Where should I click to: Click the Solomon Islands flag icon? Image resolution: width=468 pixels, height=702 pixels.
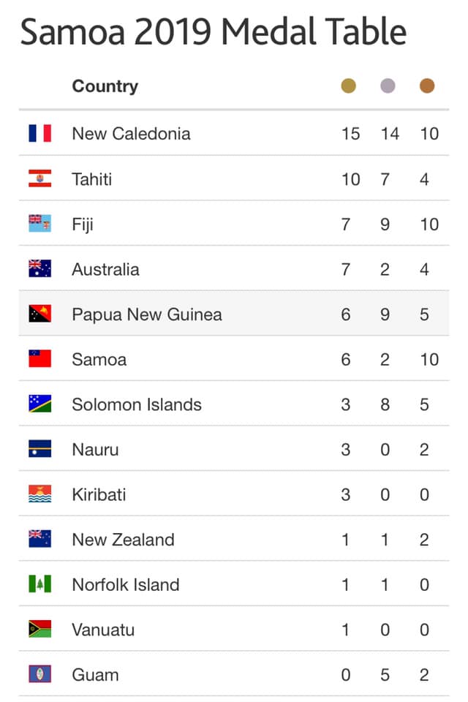click(40, 404)
